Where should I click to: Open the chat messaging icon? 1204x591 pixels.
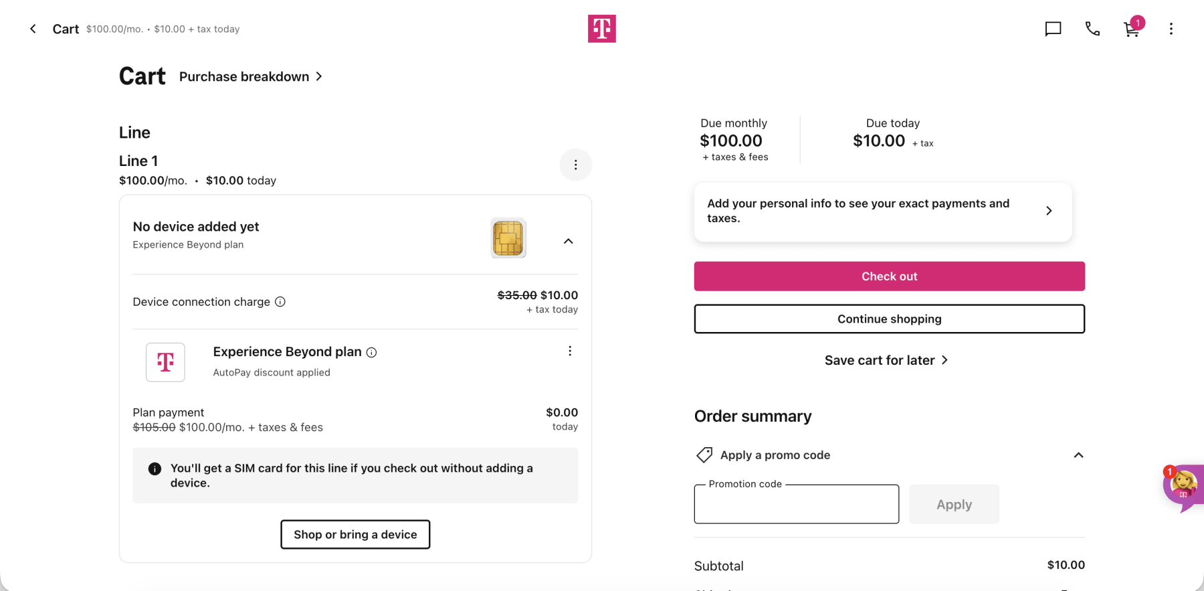pyautogui.click(x=1052, y=29)
